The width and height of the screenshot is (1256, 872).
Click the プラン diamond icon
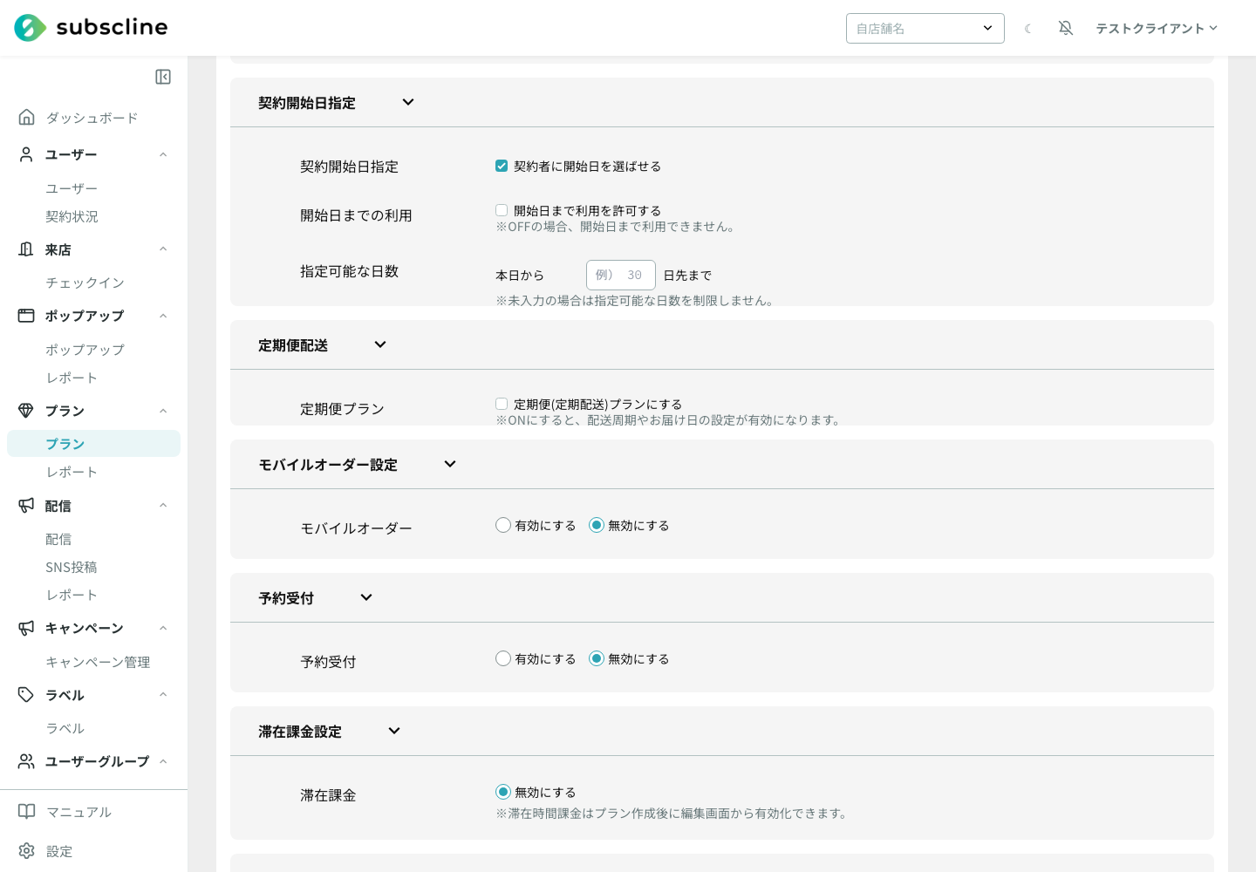pos(26,411)
